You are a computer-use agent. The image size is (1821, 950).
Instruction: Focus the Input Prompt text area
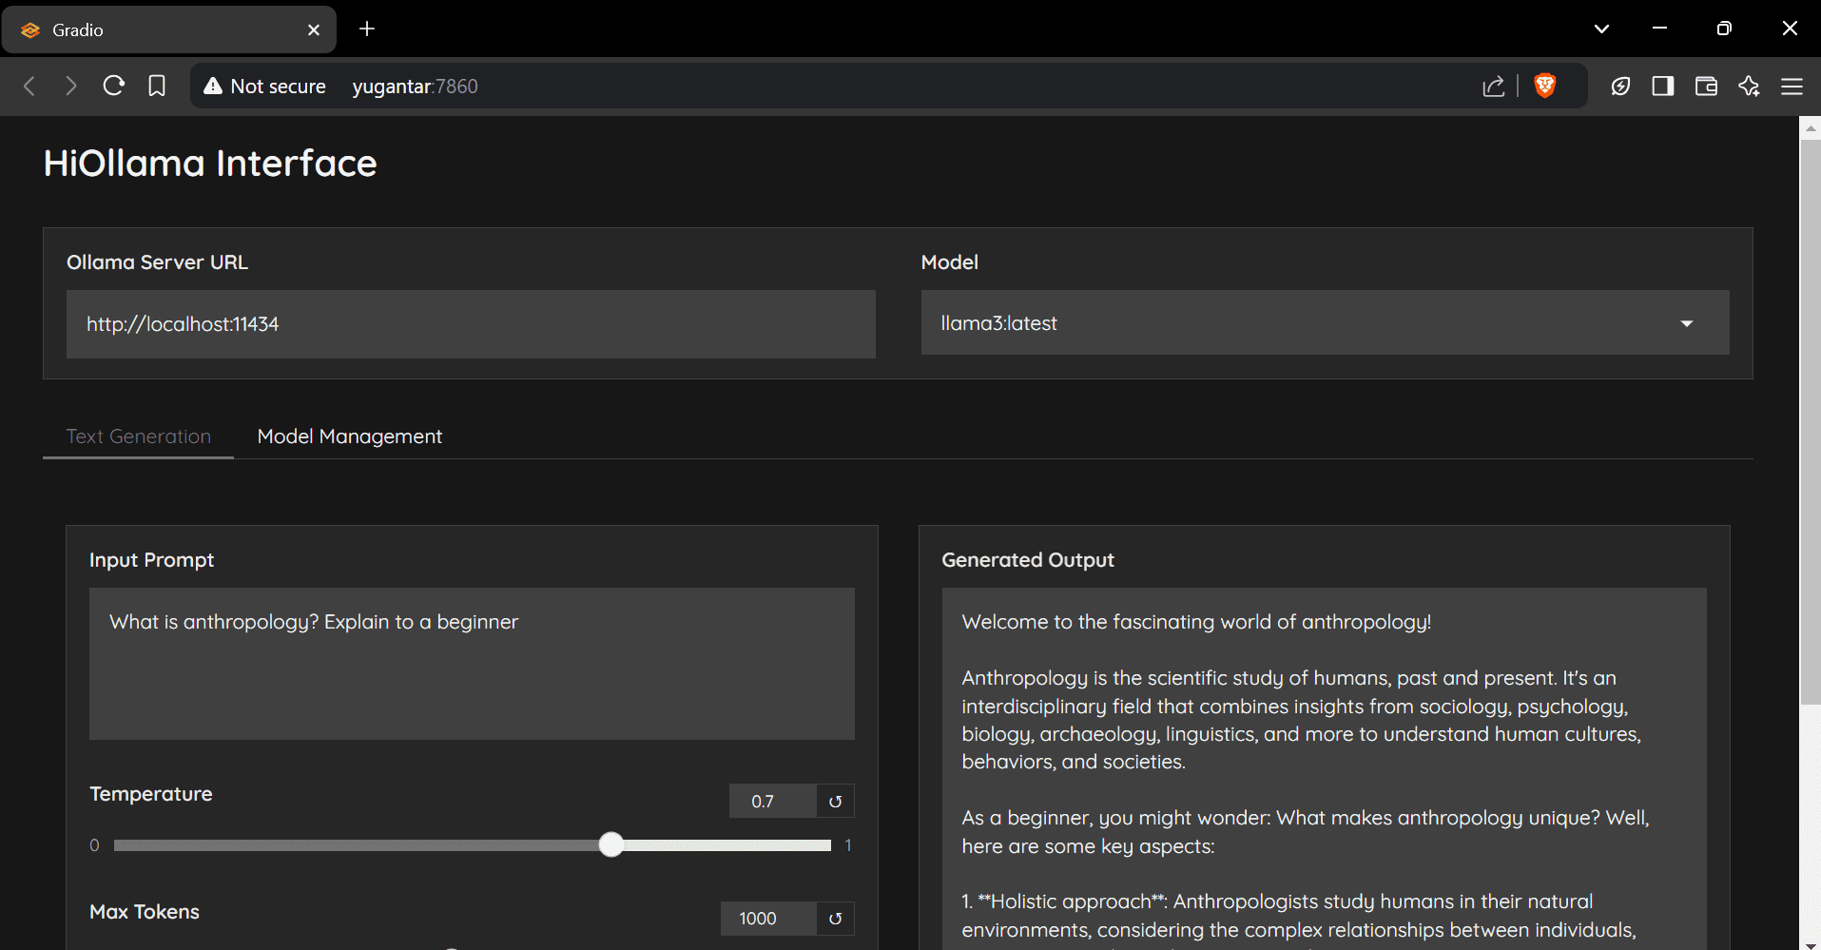coord(472,663)
